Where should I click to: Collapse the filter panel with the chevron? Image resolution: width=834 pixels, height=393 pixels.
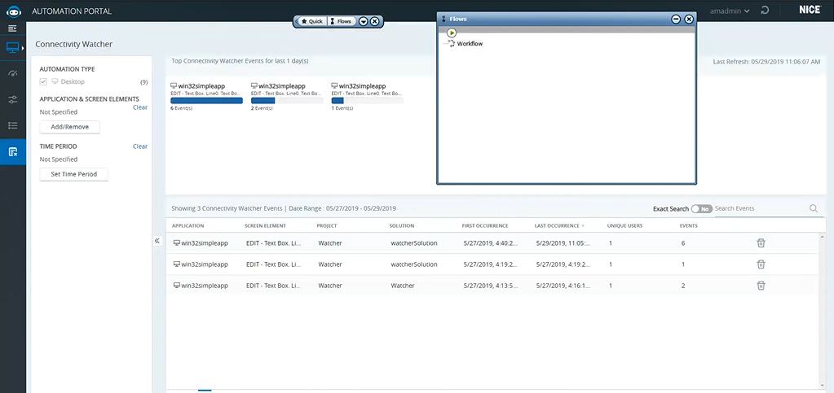point(157,241)
